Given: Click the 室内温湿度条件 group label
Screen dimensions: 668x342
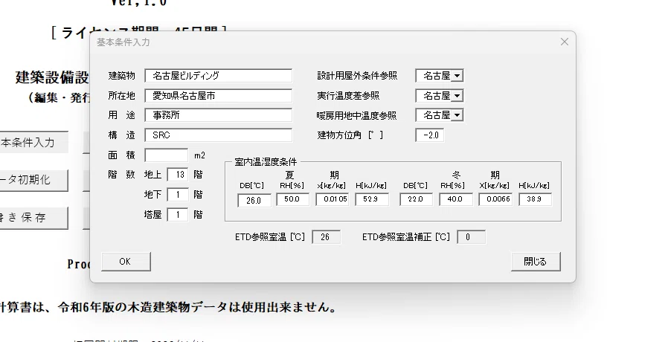Looking at the screenshot, I should point(266,162).
